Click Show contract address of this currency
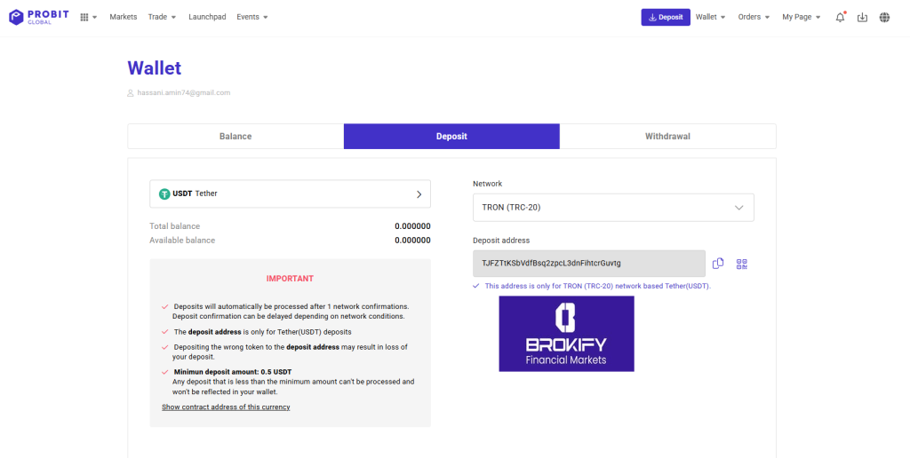 pos(226,407)
